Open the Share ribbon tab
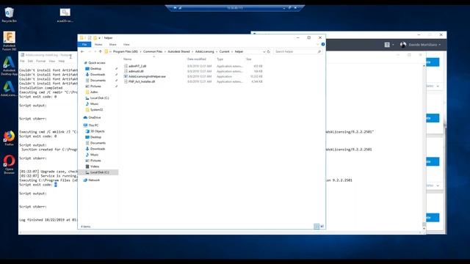 coord(112,44)
